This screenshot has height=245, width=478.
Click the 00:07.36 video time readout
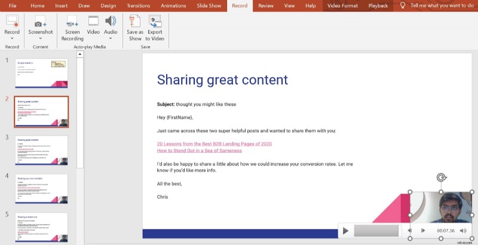[446, 231]
